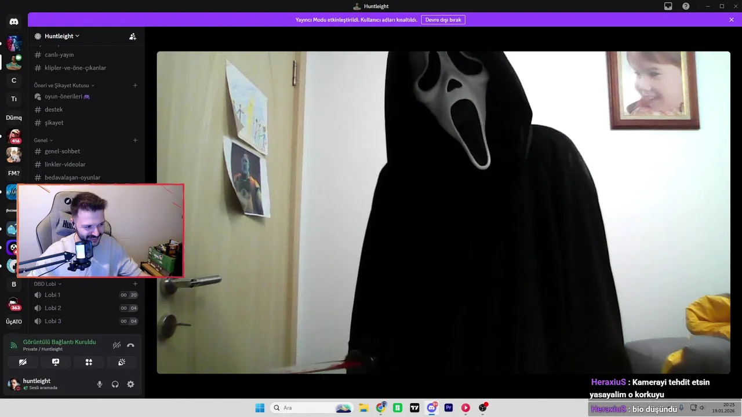Open OBS Studio from taskbar
The height and width of the screenshot is (417, 742).
483,408
